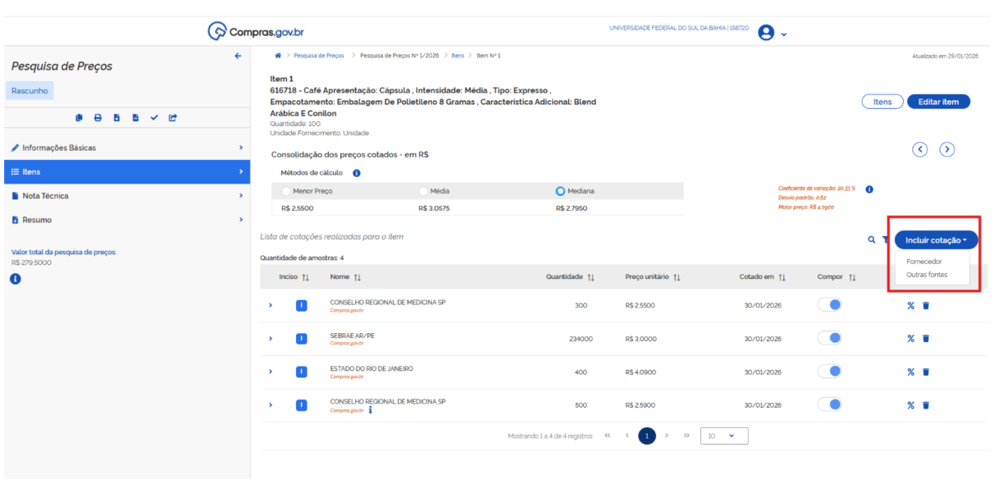Click the share/export icon in sidebar toolbar
The image size is (998, 502).
pos(173,118)
